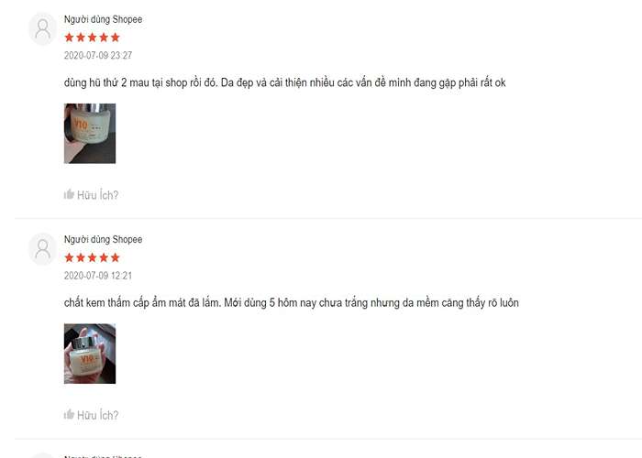Image resolution: width=642 pixels, height=458 pixels.
Task: Click the fifth star of the second review
Action: (116, 257)
